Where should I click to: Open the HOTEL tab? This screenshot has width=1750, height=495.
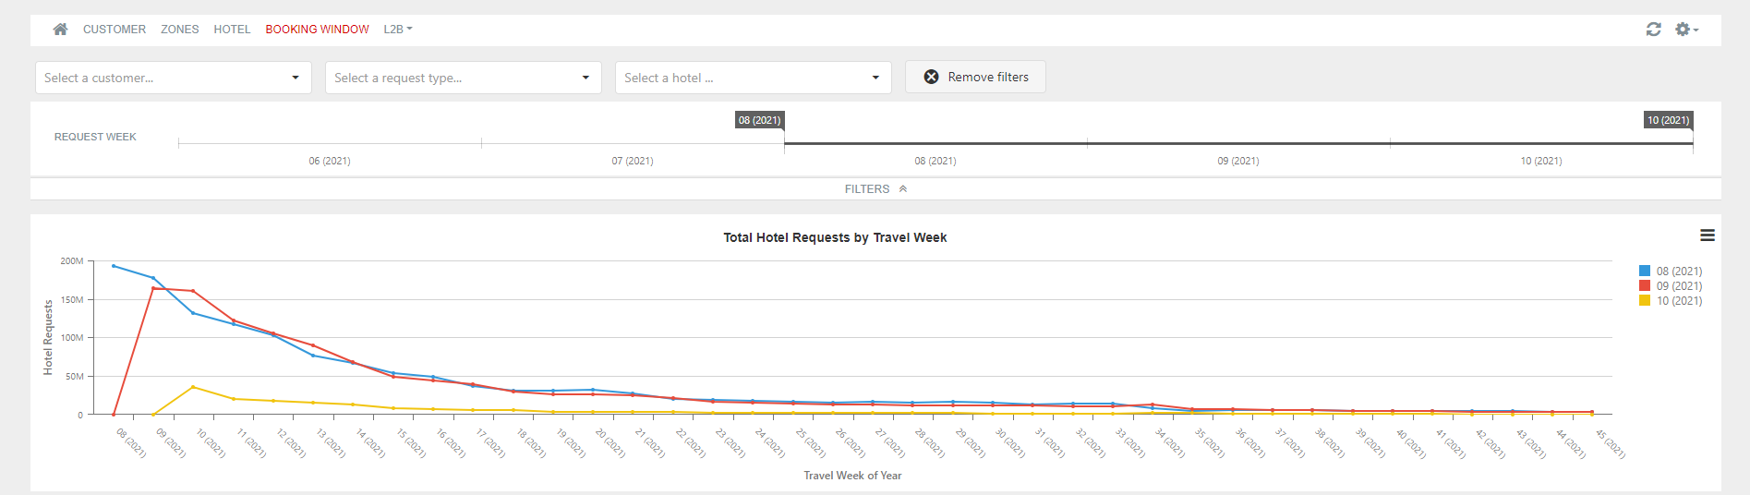(x=232, y=30)
